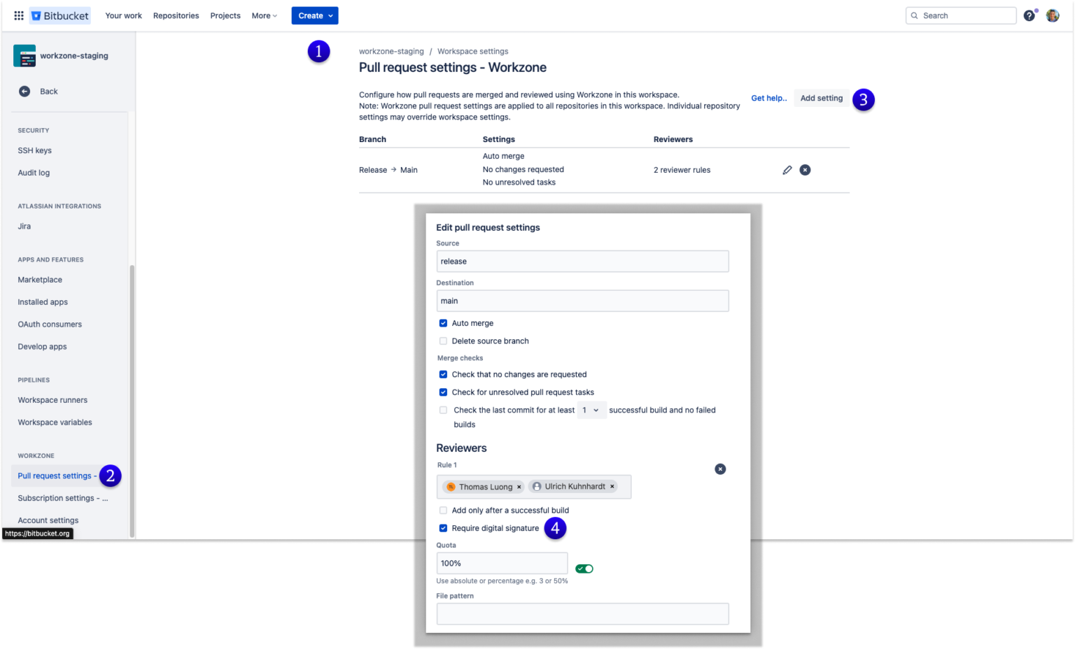Toggle the green Quota switch
The height and width of the screenshot is (649, 1075).
point(584,569)
